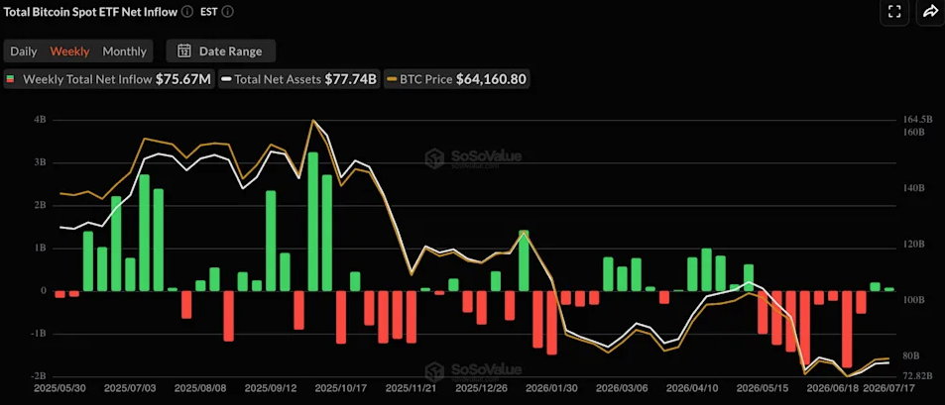This screenshot has height=405, width=945.
Task: Click the 2025/12/26 axis date label
Action: coord(482,389)
